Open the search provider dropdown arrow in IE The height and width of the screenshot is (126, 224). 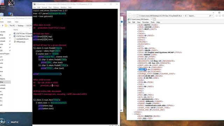point(212,16)
